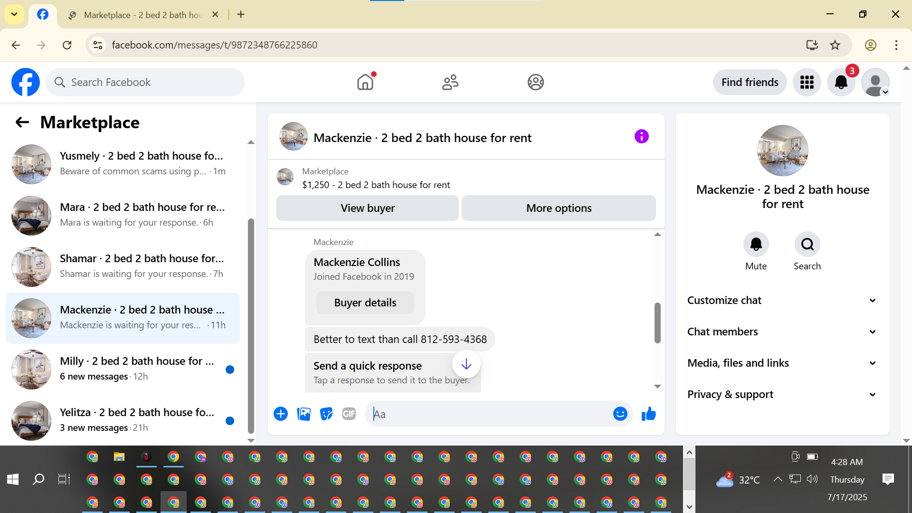Expand the Customize chat section
Viewport: 912px width, 513px height.
(782, 300)
